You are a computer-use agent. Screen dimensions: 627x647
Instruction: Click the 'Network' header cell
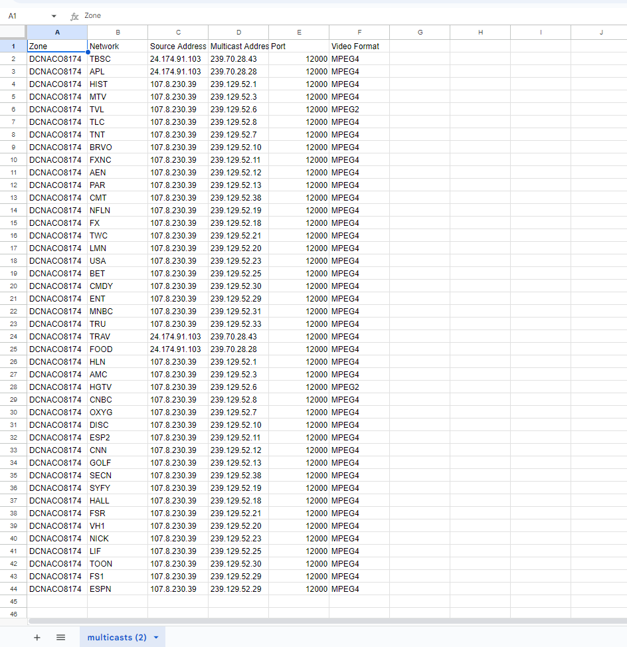coord(118,46)
